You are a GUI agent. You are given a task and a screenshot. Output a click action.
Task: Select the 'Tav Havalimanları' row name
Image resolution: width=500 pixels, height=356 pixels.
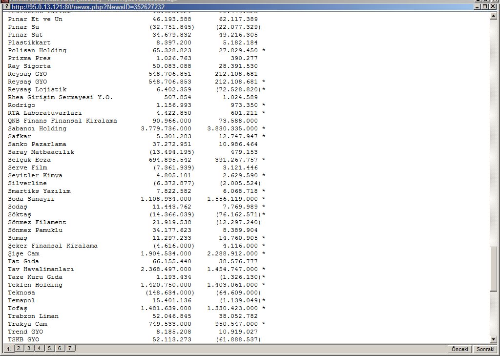[41, 269]
